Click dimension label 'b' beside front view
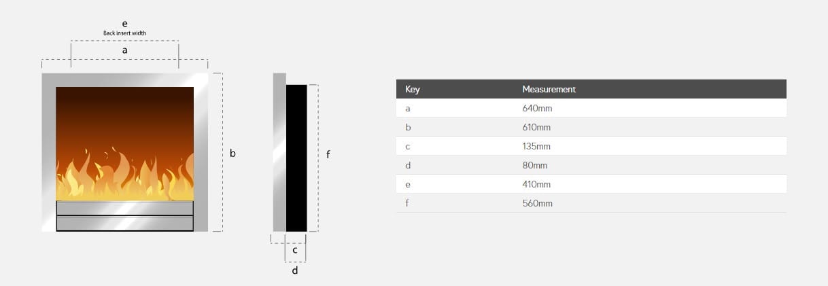 coord(232,154)
